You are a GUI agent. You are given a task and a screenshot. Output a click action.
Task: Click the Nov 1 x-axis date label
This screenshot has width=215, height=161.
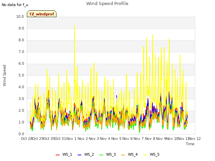[71, 139]
